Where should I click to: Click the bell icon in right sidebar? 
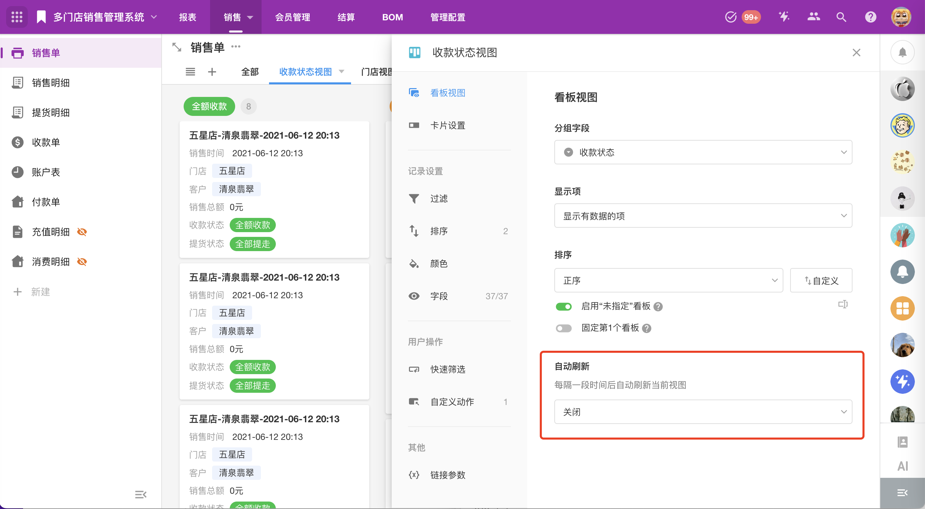pyautogui.click(x=902, y=53)
